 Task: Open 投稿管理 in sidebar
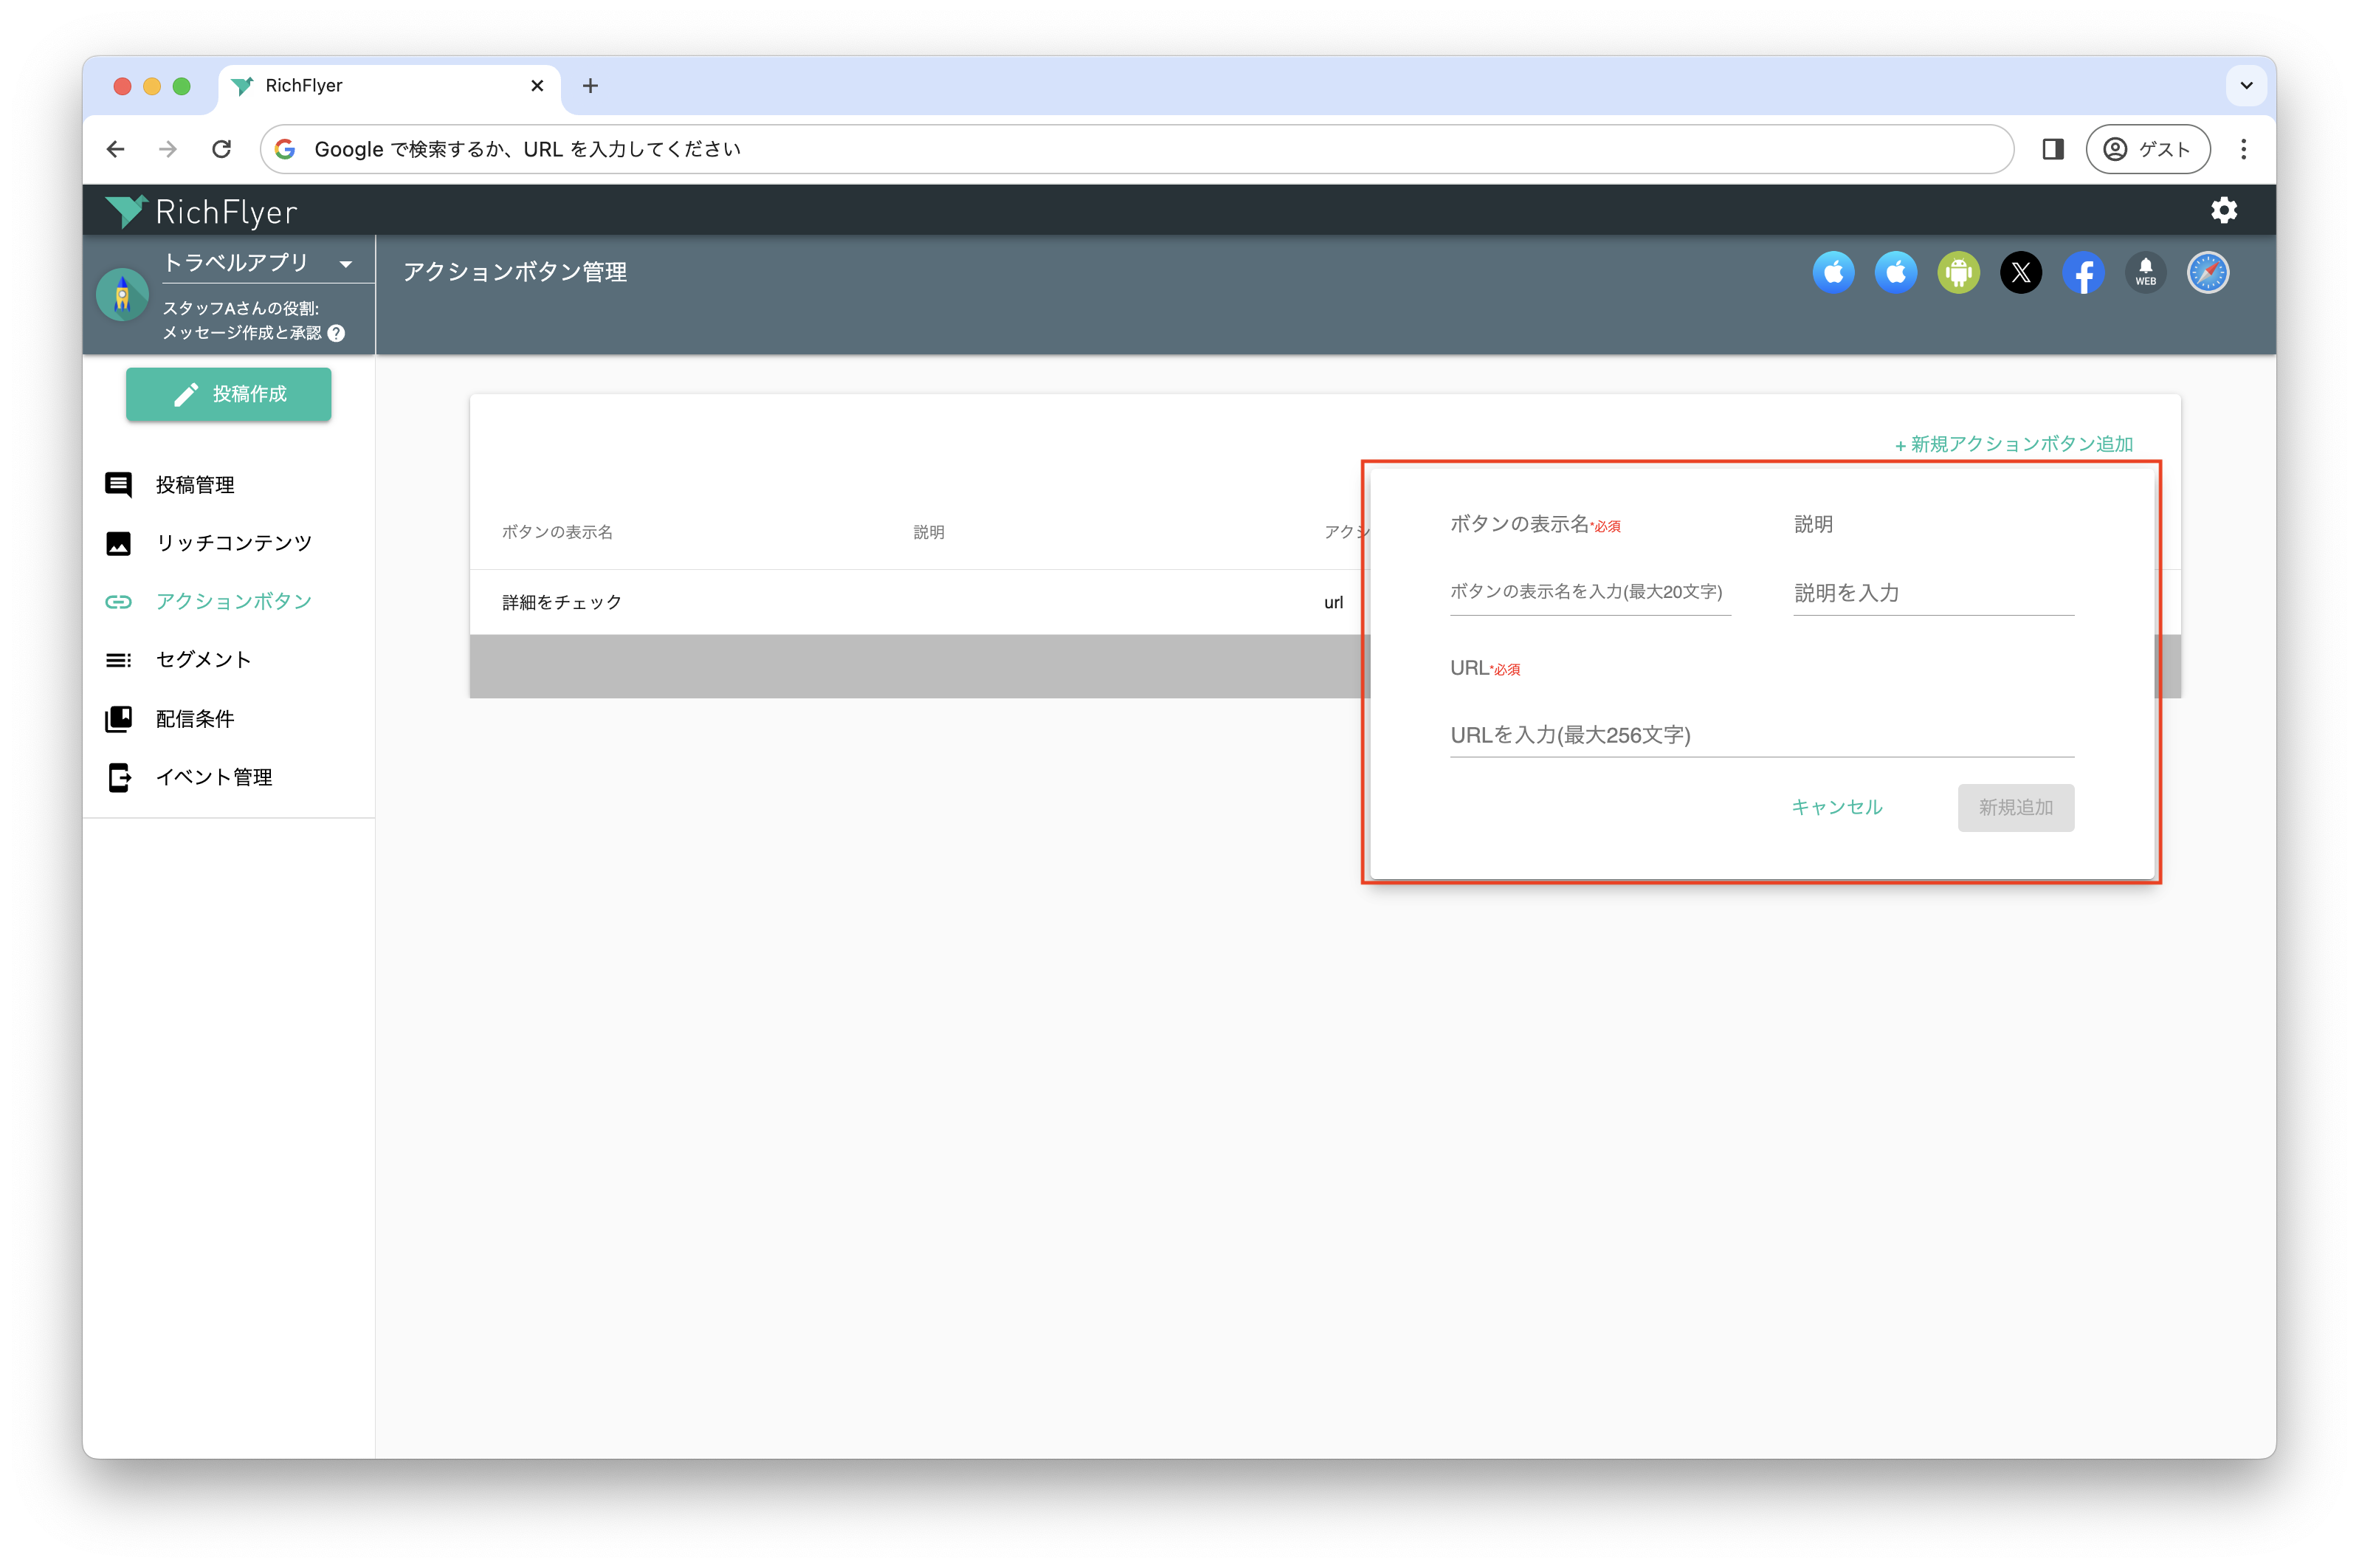tap(195, 485)
